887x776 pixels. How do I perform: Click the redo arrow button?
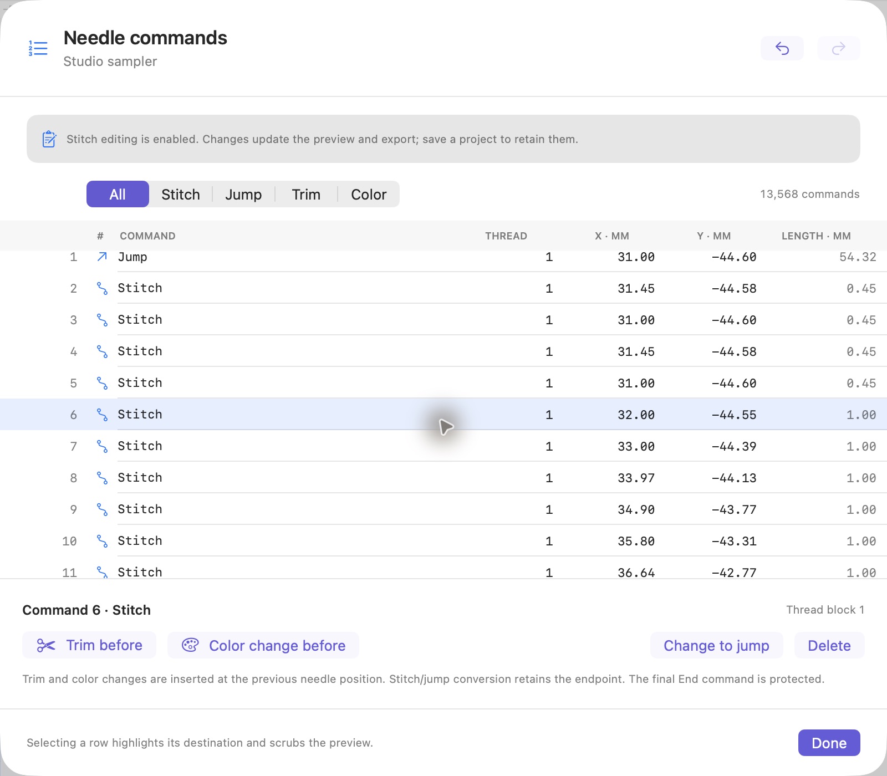click(839, 48)
